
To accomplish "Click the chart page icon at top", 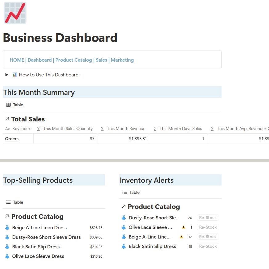I will pos(15,13).
